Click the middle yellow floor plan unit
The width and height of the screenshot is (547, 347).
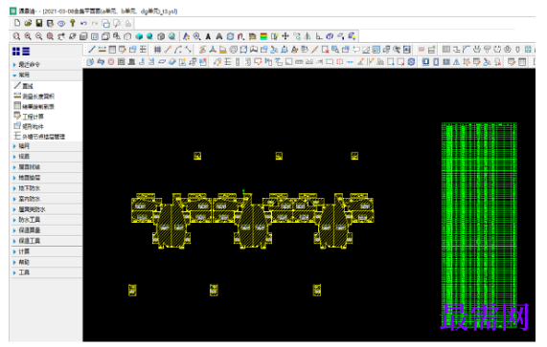(253, 221)
